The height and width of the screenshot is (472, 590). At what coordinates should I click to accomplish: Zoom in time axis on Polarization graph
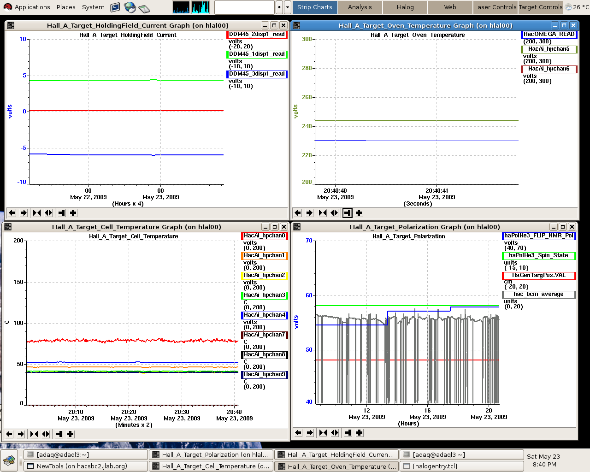(323, 433)
